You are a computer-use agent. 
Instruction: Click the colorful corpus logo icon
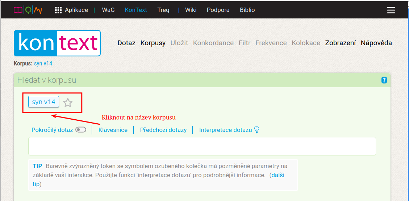pyautogui.click(x=28, y=10)
